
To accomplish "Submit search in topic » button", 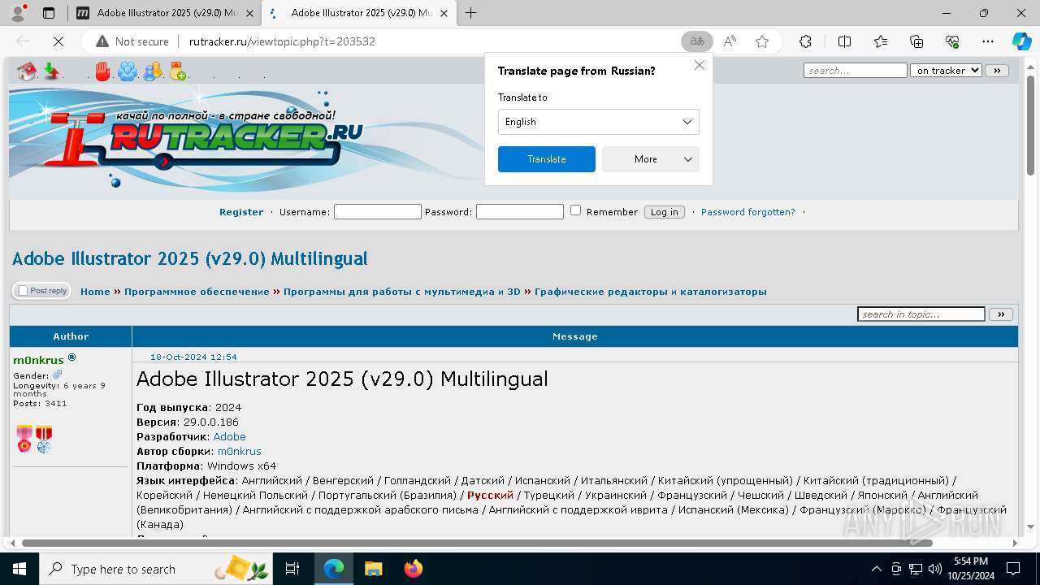I will pyautogui.click(x=1000, y=314).
